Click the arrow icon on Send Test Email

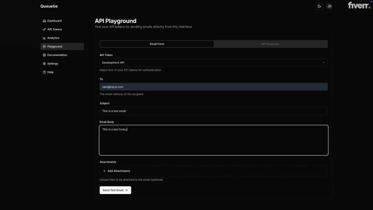[126, 190]
